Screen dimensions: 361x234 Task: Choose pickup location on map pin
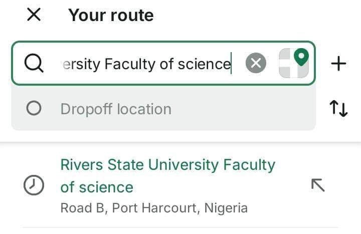pyautogui.click(x=301, y=57)
